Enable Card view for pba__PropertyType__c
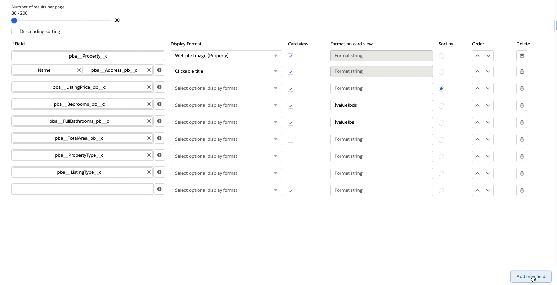 click(291, 157)
